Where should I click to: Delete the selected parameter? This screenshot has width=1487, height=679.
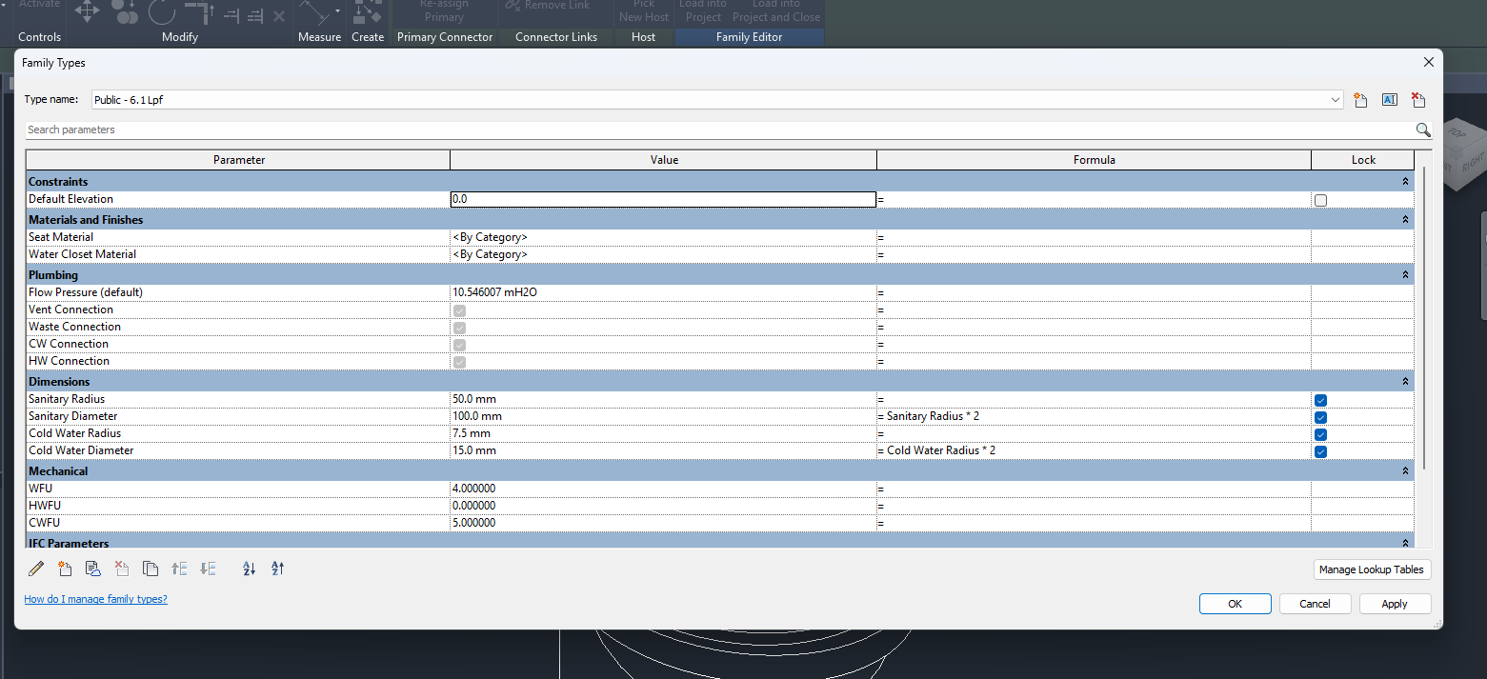tap(121, 569)
